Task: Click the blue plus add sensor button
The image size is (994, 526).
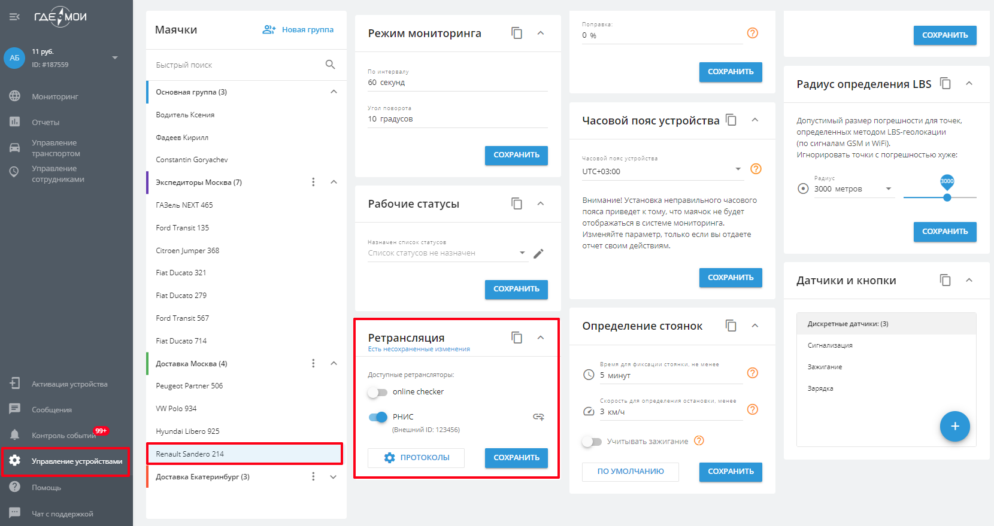Action: tap(954, 426)
